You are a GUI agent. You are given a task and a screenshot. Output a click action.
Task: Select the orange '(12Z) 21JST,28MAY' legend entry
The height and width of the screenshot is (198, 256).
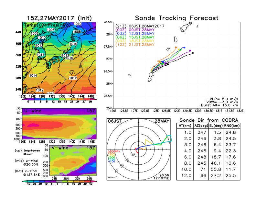pos(135,45)
